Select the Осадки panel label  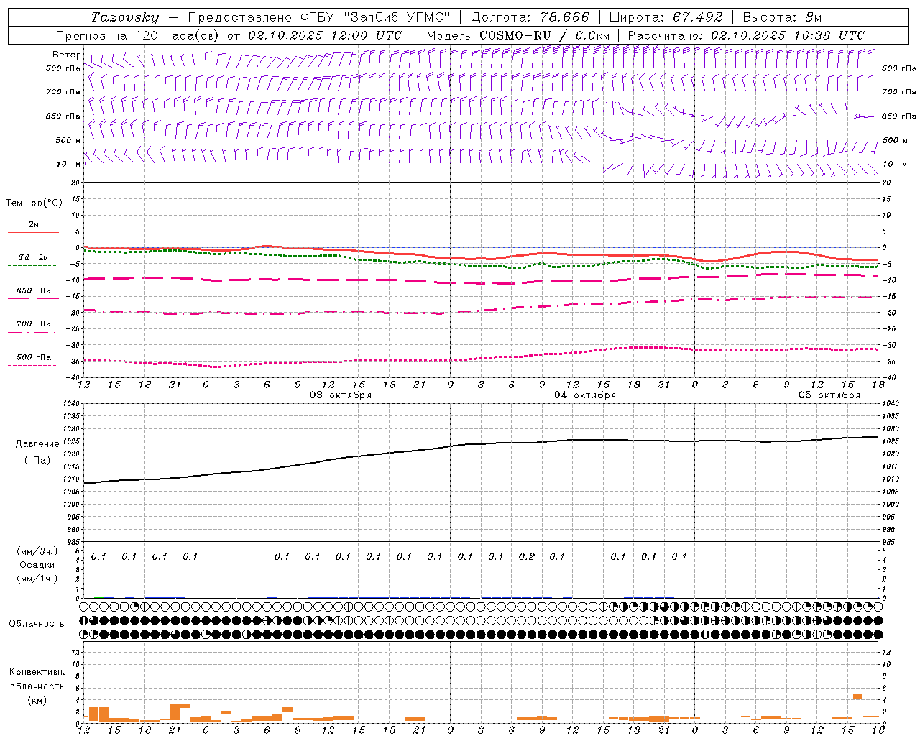37,565
